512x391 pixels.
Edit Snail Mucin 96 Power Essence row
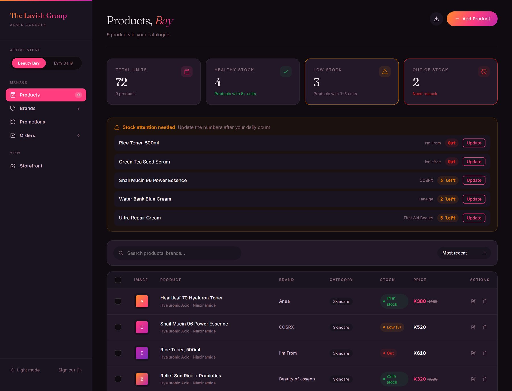[473, 327]
